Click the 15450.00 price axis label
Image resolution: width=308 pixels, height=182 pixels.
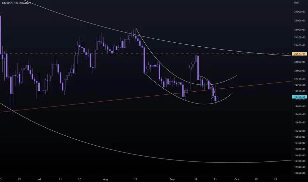tap(300, 143)
